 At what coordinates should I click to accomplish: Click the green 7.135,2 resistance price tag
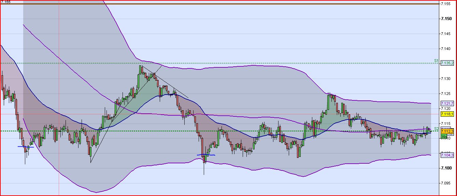coord(447,63)
